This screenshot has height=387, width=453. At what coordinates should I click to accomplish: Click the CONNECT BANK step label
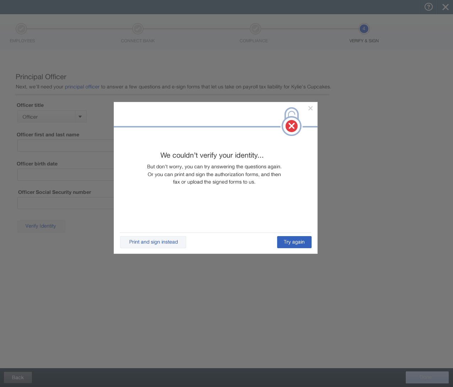[138, 41]
